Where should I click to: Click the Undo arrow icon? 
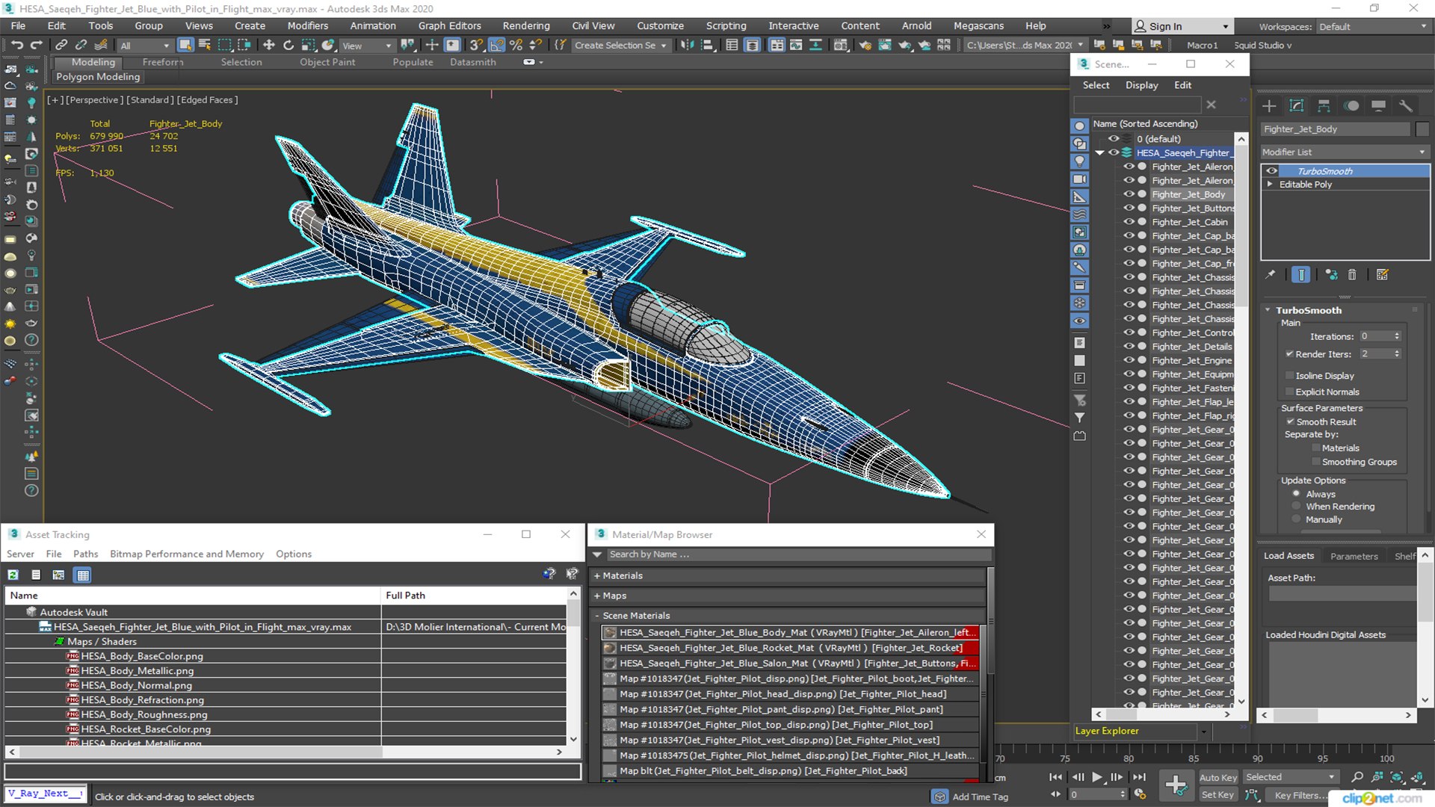[16, 45]
